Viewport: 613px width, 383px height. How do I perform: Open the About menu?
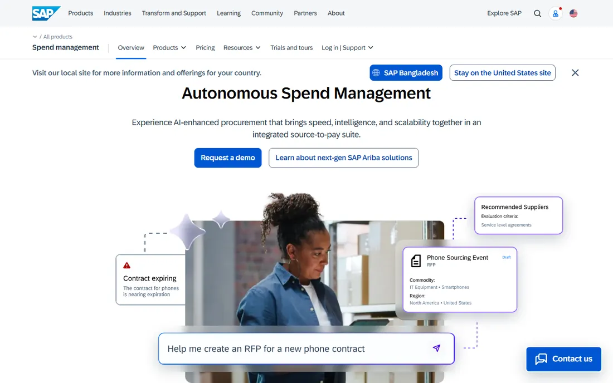tap(336, 13)
